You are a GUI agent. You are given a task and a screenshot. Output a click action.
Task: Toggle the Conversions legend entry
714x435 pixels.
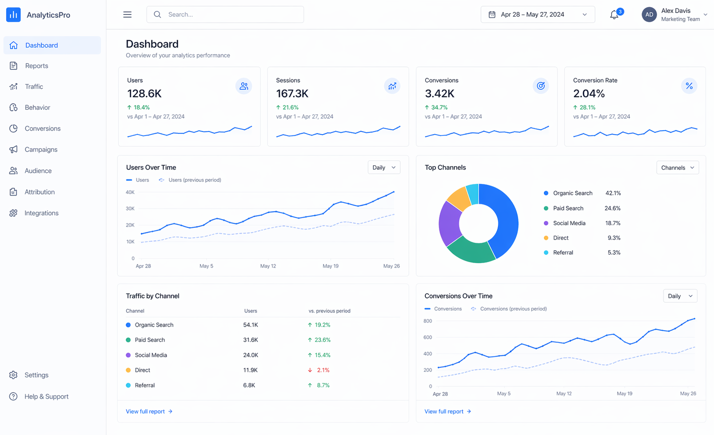[443, 309]
